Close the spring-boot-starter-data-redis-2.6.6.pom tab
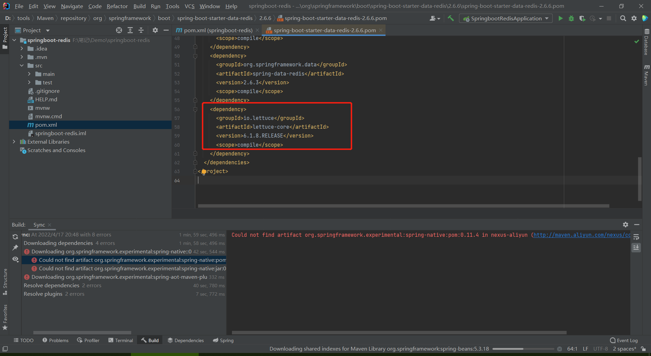Image resolution: width=651 pixels, height=356 pixels. (x=381, y=30)
